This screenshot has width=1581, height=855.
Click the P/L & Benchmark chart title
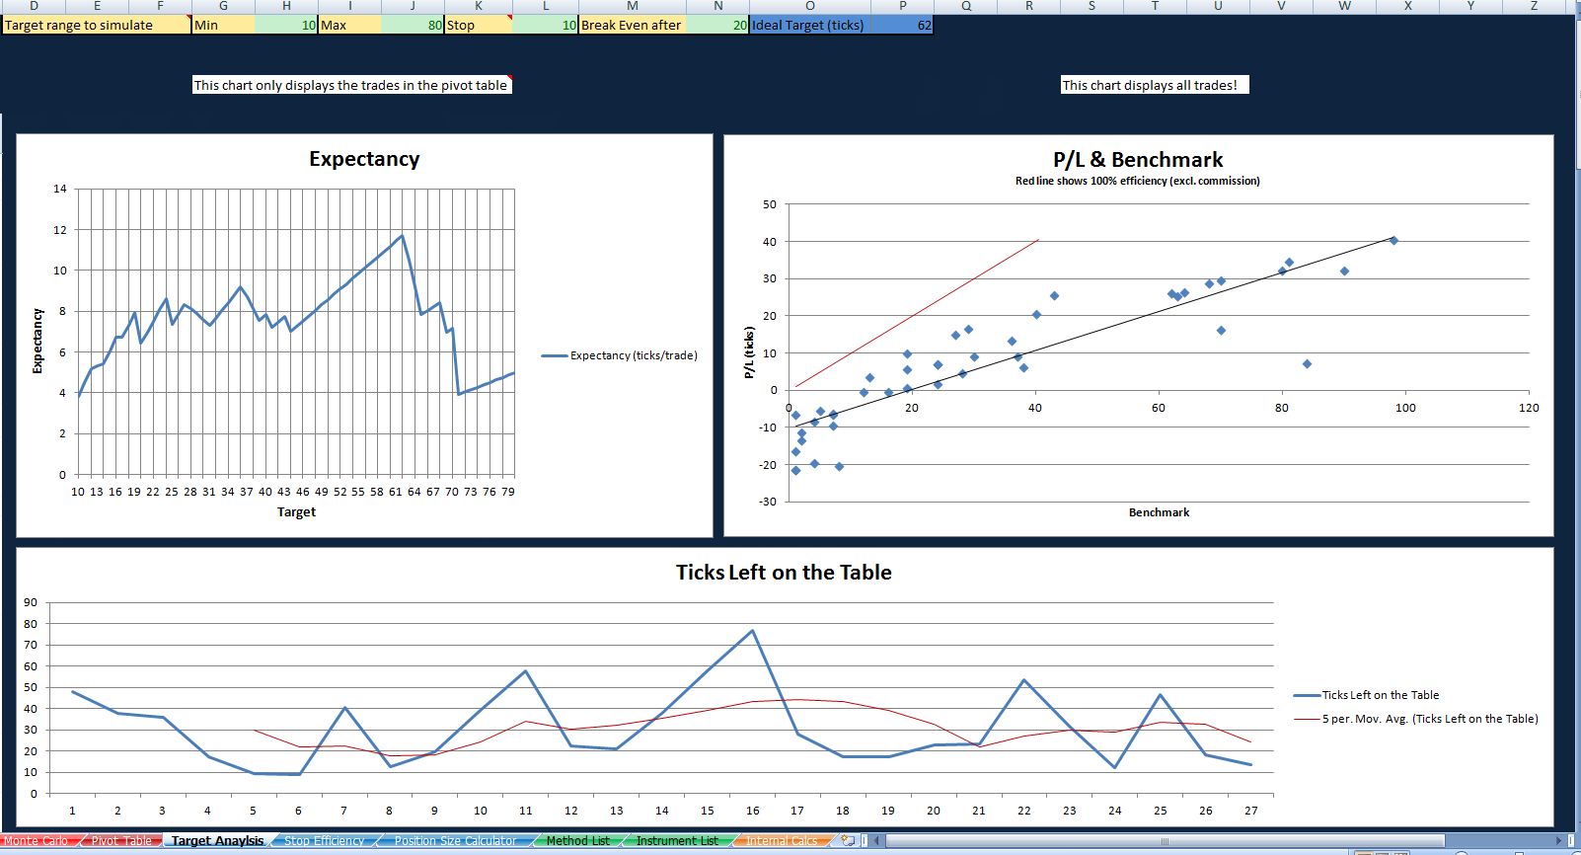click(x=1138, y=160)
